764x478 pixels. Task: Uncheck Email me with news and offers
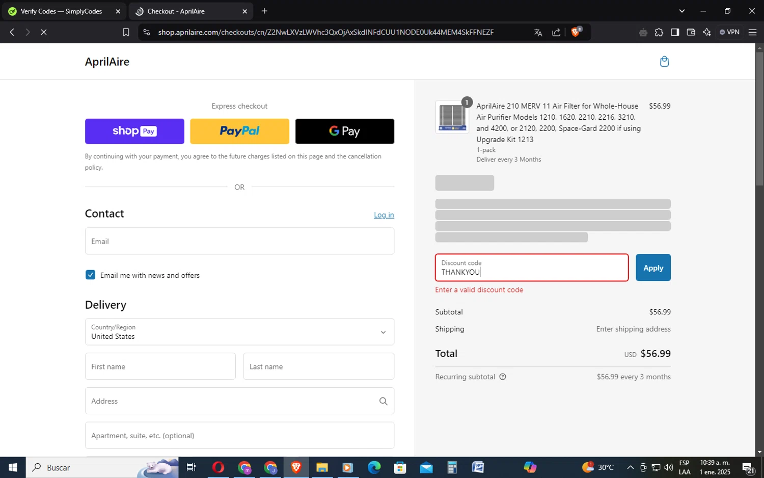tap(90, 275)
